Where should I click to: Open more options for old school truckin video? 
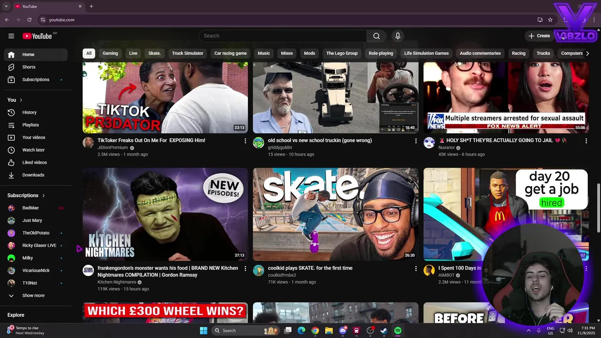pos(416,141)
